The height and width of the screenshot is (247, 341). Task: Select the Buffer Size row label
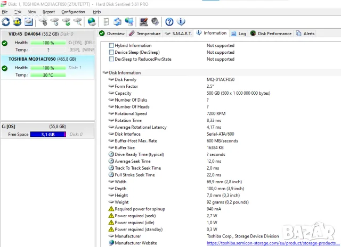(x=125, y=147)
